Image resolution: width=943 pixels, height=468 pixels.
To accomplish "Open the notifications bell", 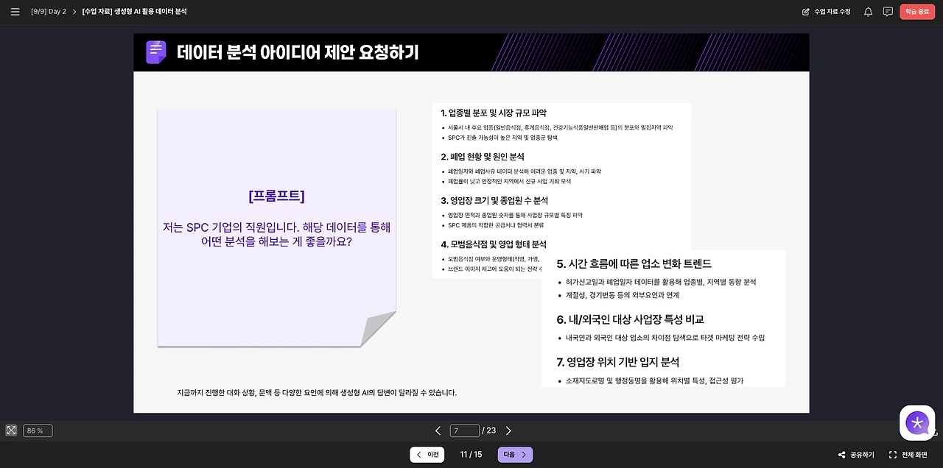I will (868, 12).
